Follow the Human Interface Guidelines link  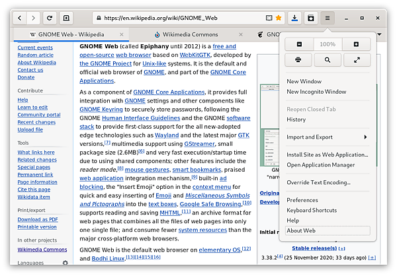point(141,118)
